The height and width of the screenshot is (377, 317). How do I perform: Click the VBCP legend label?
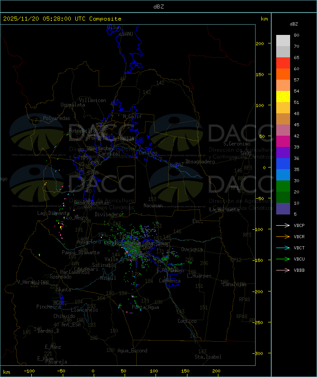(299, 225)
